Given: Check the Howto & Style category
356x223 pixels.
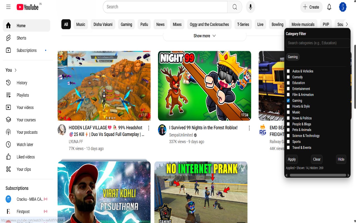Looking at the screenshot, I should coord(288,106).
